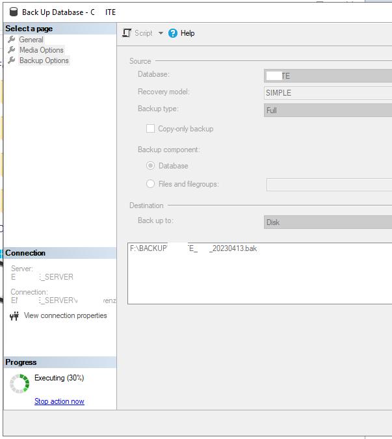Viewport: 392px width, 439px height.
Task: Select the Files and filegroups radio button
Action: pyautogui.click(x=151, y=184)
